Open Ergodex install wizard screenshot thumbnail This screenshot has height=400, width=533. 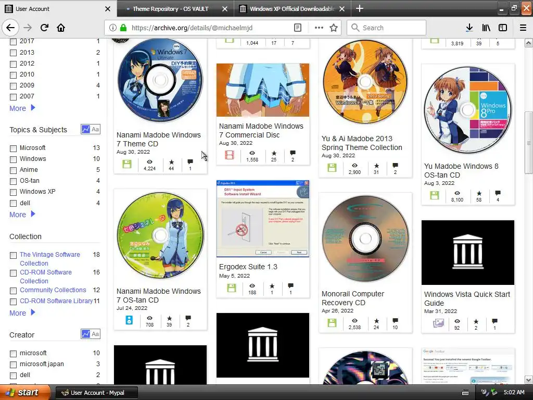(263, 219)
